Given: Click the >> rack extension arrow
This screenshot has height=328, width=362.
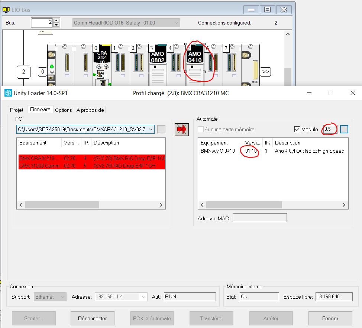Looking at the screenshot, I should pos(265,72).
